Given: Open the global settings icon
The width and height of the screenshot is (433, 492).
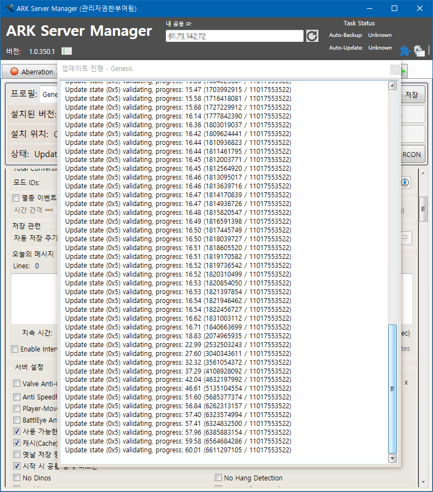Looking at the screenshot, I should click(419, 51).
